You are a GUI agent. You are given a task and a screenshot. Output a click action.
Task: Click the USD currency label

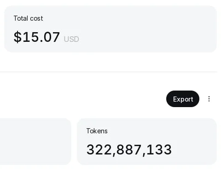[71, 39]
